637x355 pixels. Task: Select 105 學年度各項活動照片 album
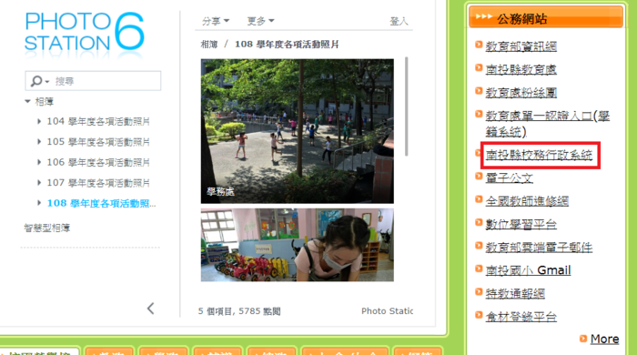point(98,142)
